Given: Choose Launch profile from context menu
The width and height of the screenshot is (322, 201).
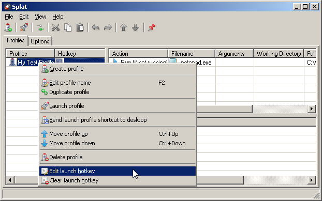Looking at the screenshot, I should [x=118, y=106].
